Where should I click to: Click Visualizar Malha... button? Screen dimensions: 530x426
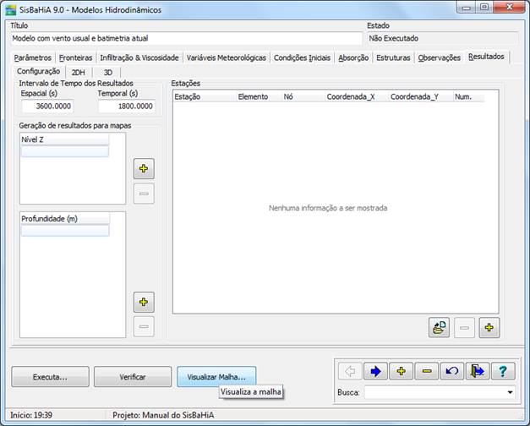(216, 377)
